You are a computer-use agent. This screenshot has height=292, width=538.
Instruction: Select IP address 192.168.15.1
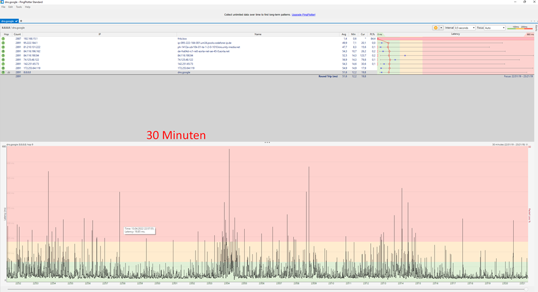coord(31,39)
